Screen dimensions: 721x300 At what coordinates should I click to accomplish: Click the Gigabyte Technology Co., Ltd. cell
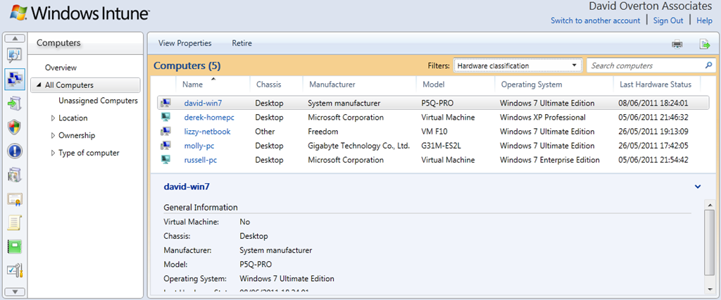tap(358, 146)
